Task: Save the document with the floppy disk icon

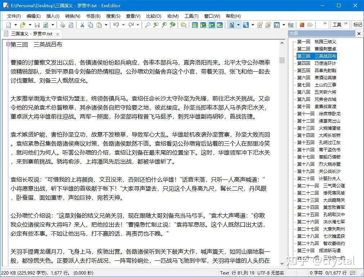Action: [x=37, y=25]
